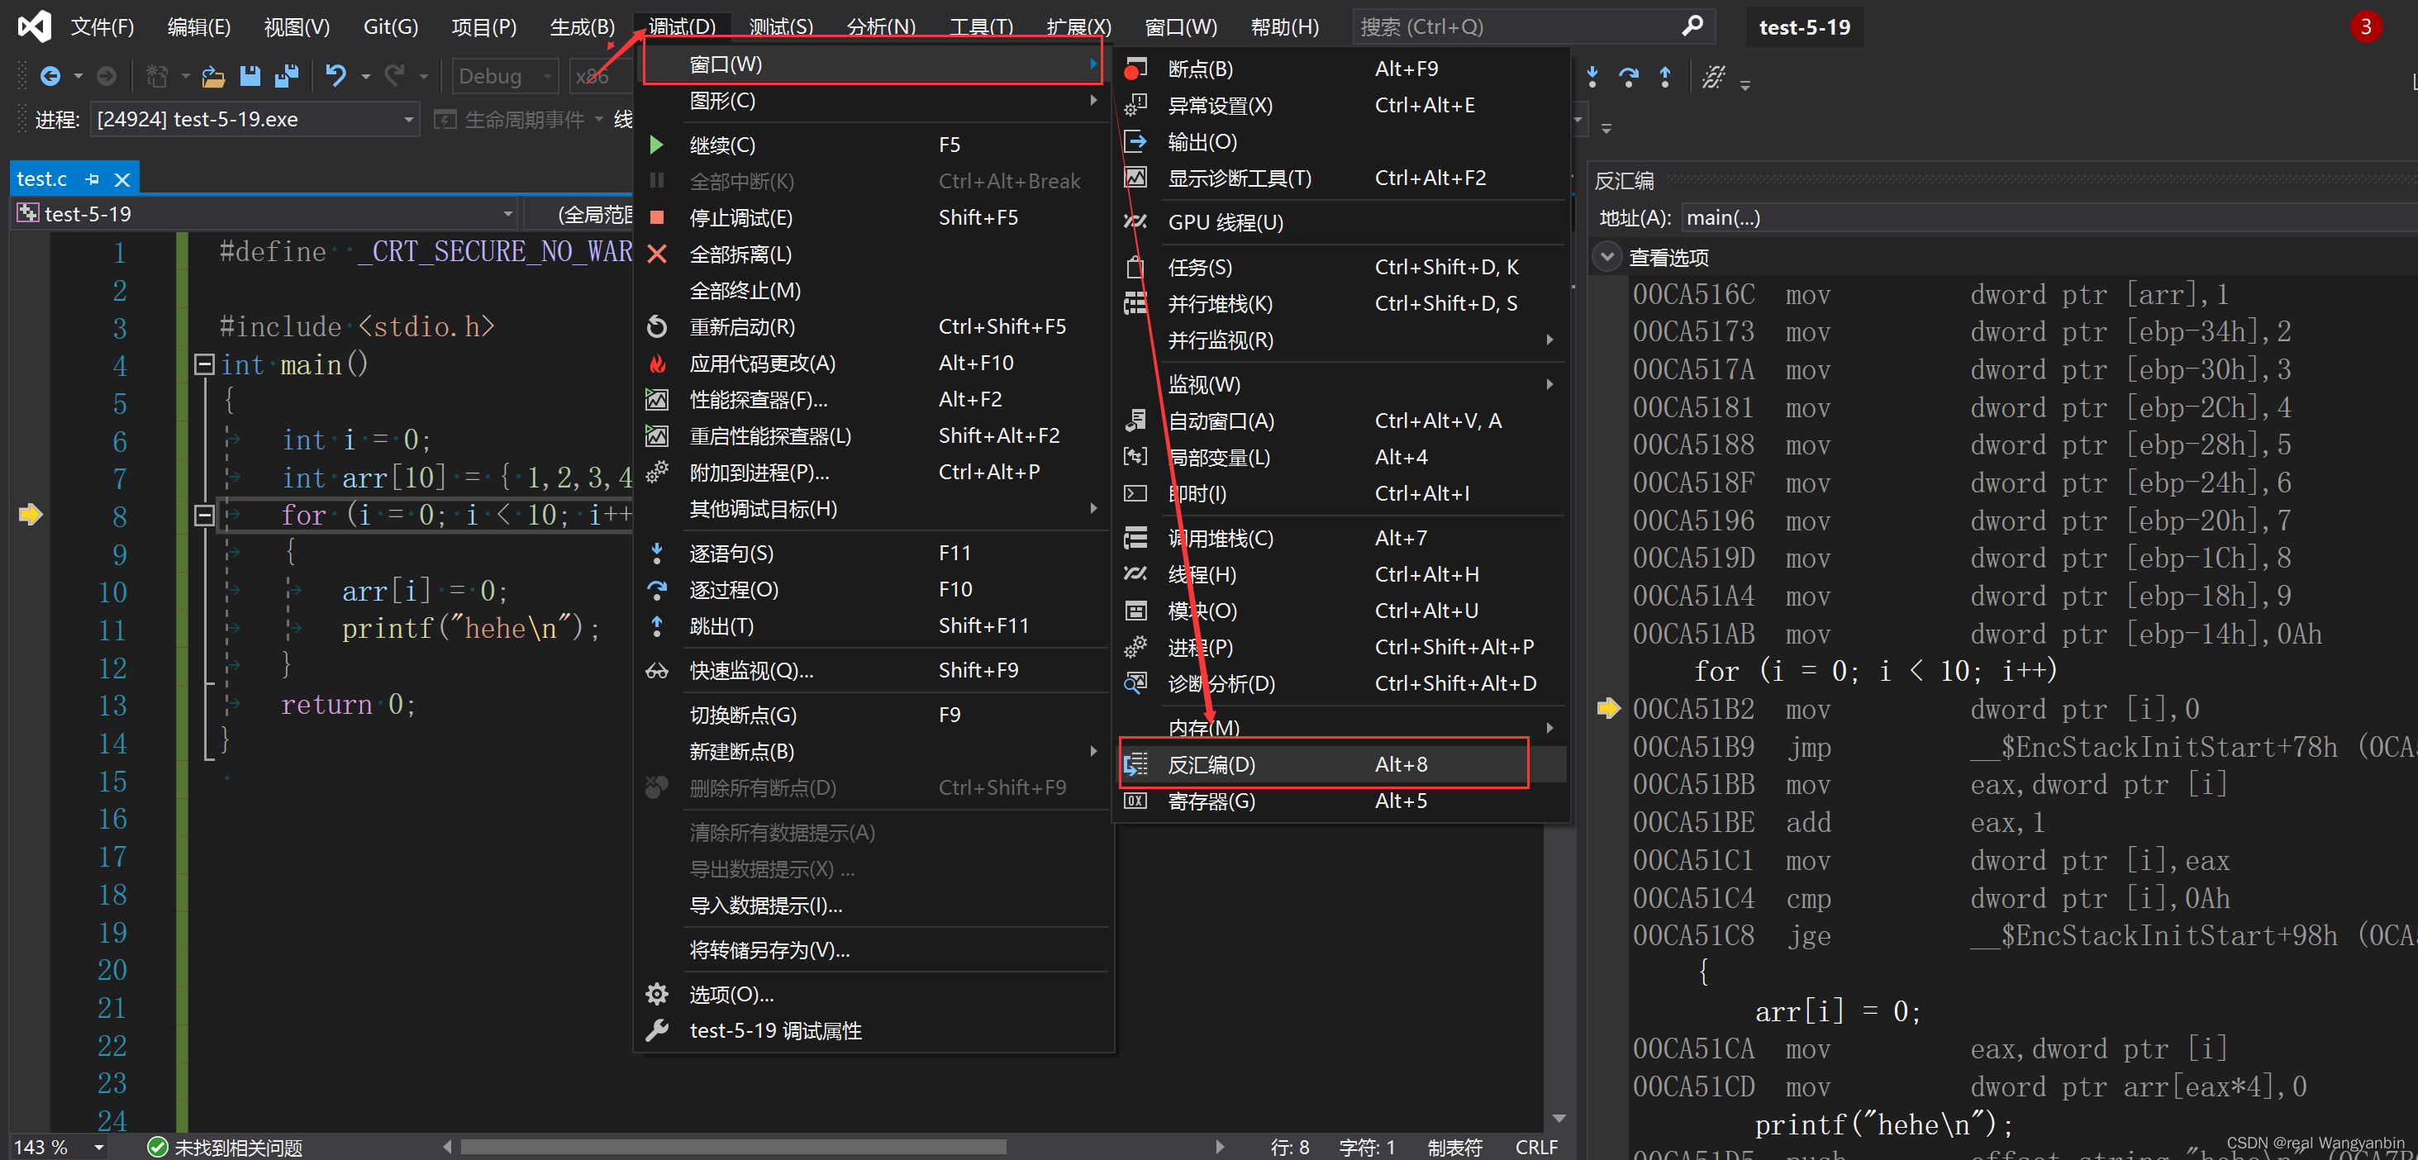Open 输出(O) output window
The height and width of the screenshot is (1160, 2418).
tap(1342, 142)
